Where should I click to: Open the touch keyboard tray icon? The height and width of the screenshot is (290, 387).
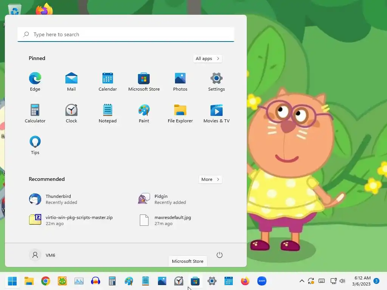point(322,281)
